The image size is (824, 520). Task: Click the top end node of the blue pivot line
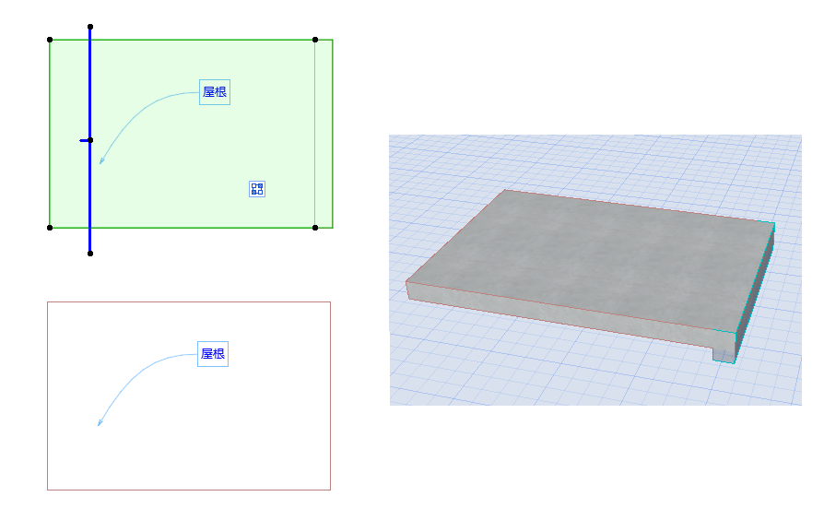[90, 27]
